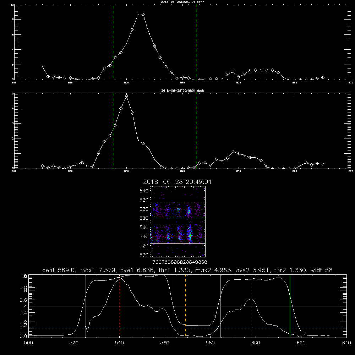Image resolution: width=355 pixels, height=355 pixels.
Task: Click red dotted line at 540 in bottom plot
Action: pos(120,307)
